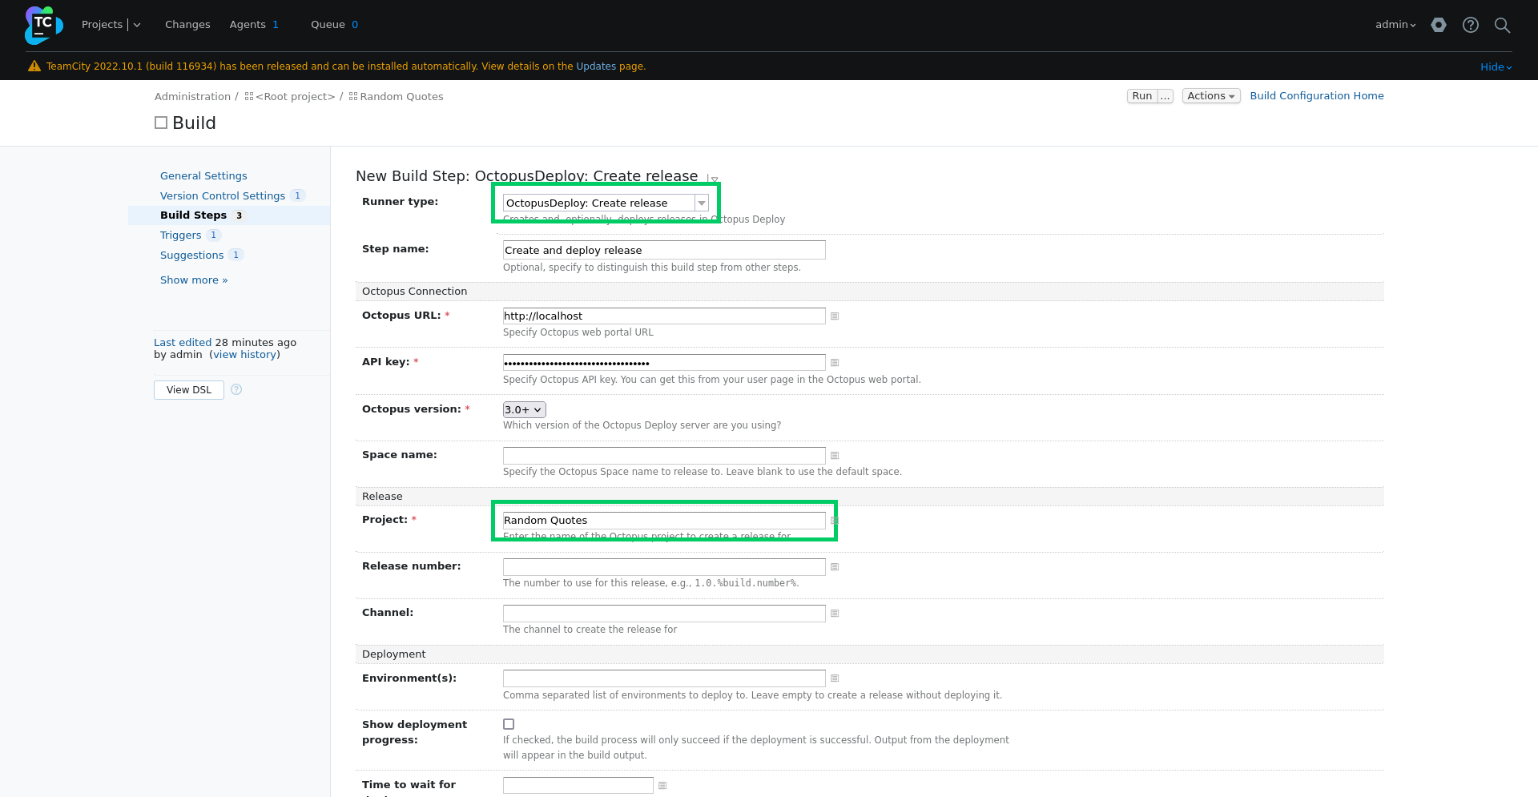Select General Settings in sidebar

click(x=203, y=176)
